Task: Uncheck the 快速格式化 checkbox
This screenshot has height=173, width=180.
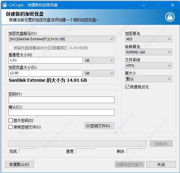Action: pos(127,87)
